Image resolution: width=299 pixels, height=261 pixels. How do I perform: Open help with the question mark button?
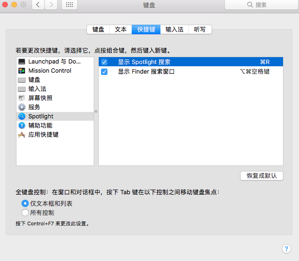pyautogui.click(x=286, y=249)
